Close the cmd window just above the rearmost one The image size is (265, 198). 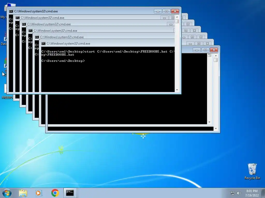click(x=207, y=43)
